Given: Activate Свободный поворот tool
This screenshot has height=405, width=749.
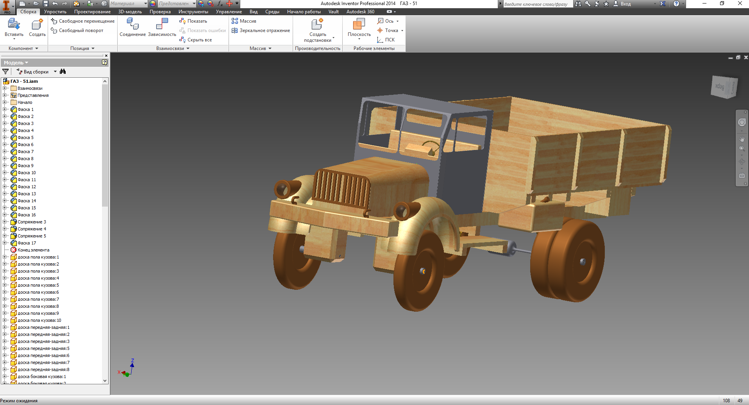Looking at the screenshot, I should pyautogui.click(x=77, y=30).
